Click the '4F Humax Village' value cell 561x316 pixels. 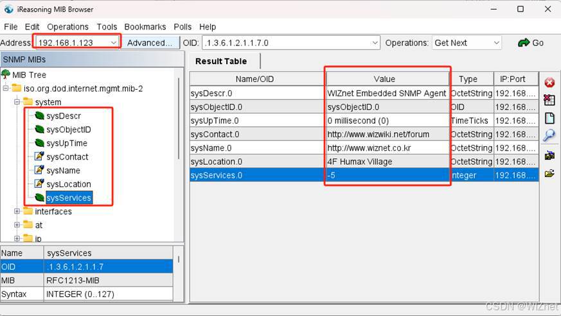388,162
